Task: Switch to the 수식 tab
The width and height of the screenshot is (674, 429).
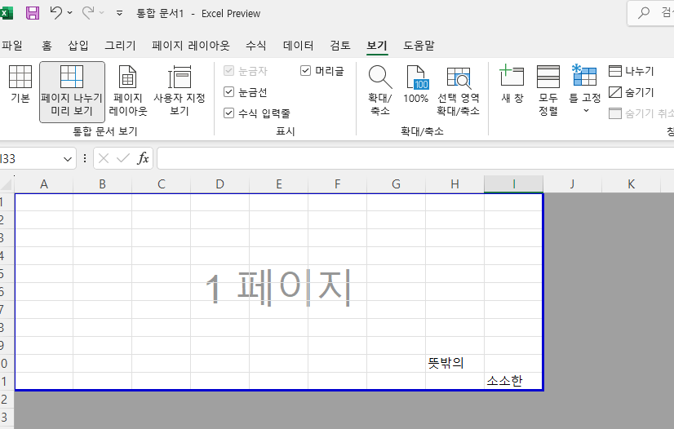Action: click(x=255, y=45)
